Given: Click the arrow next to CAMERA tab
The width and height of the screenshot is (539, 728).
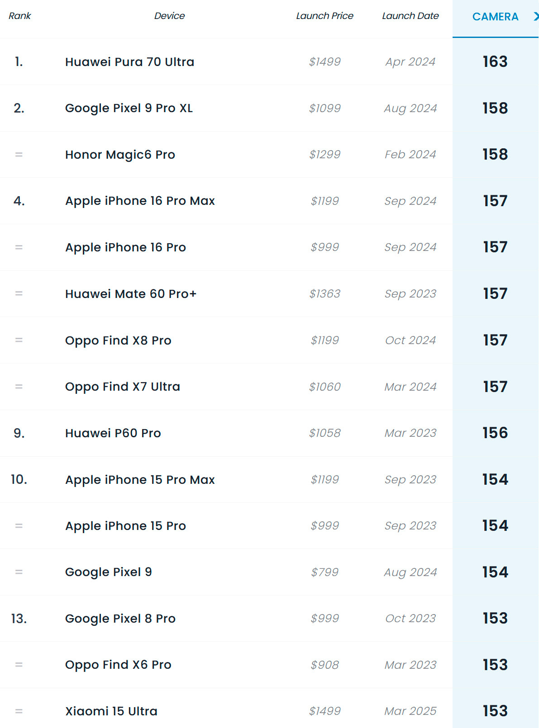Looking at the screenshot, I should (536, 17).
